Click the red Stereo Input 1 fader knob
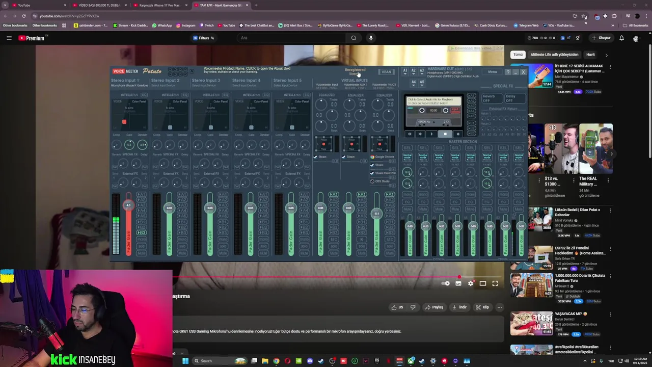The height and width of the screenshot is (367, 652). coord(128,205)
